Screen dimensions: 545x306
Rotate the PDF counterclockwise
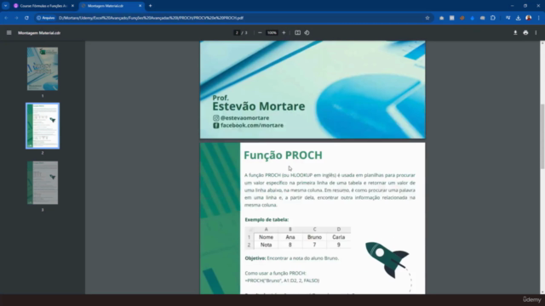[307, 32]
